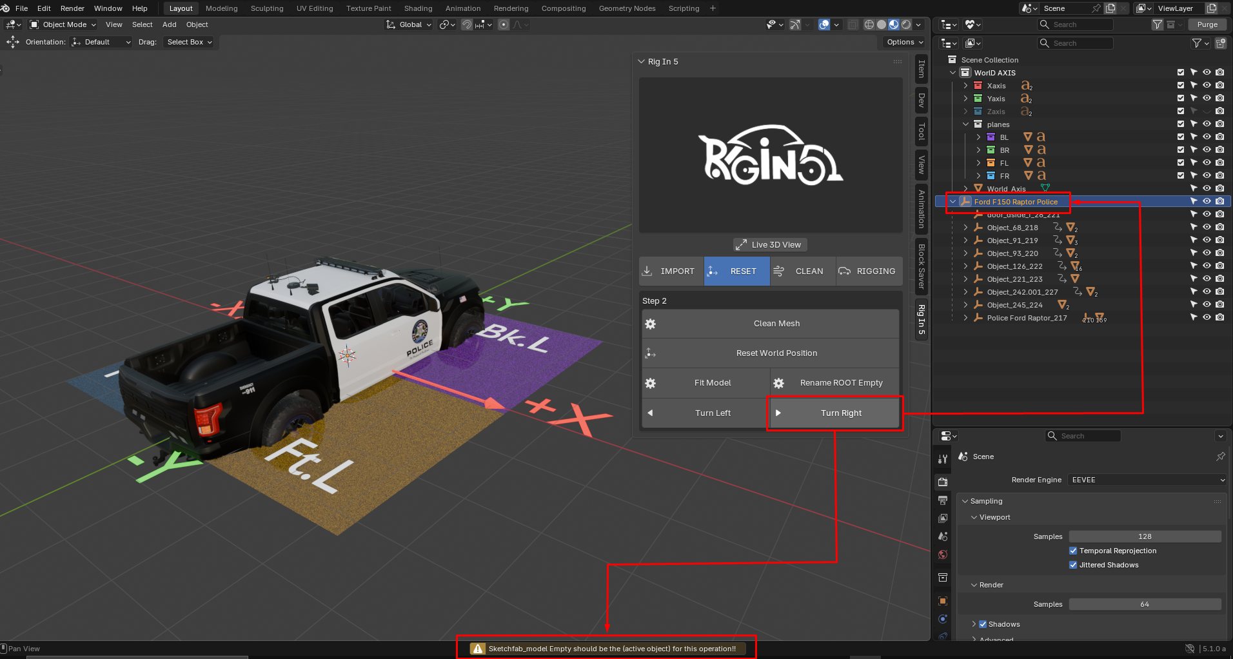Click the Clean Mesh button
Viewport: 1233px width, 659px height.
(x=771, y=324)
